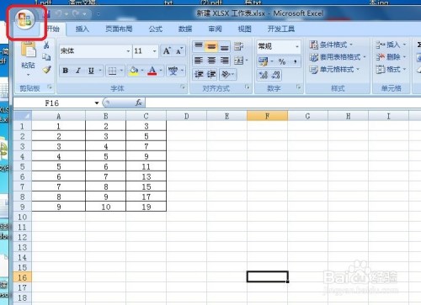Viewport: 421px width, 305px height.
Task: Open Paste options dropdown arrow
Action: pyautogui.click(x=28, y=75)
